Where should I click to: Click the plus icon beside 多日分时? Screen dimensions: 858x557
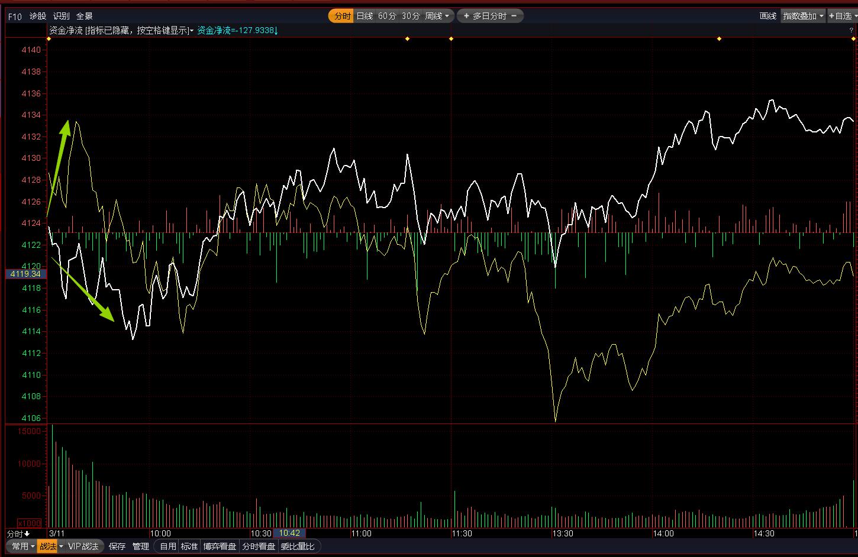click(x=466, y=16)
